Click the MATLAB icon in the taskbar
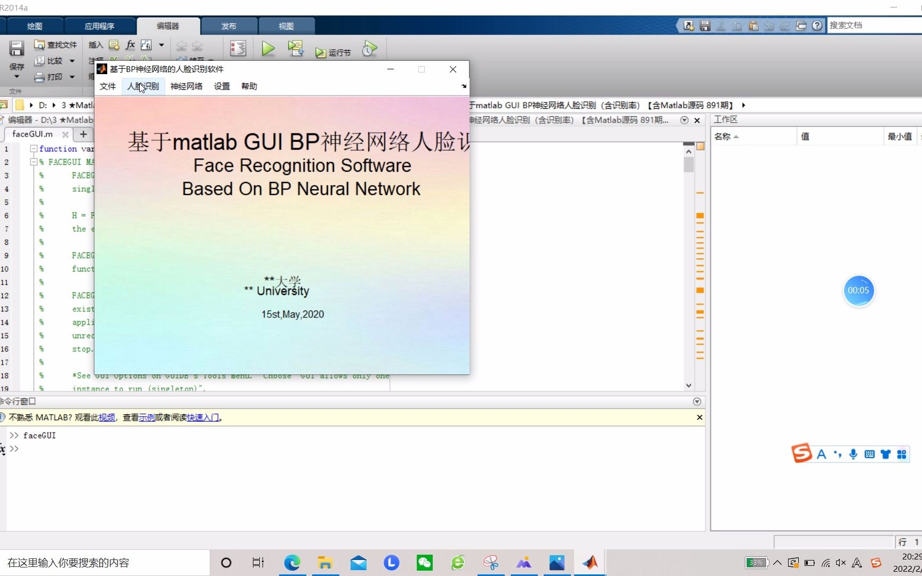The height and width of the screenshot is (576, 922). [x=590, y=563]
